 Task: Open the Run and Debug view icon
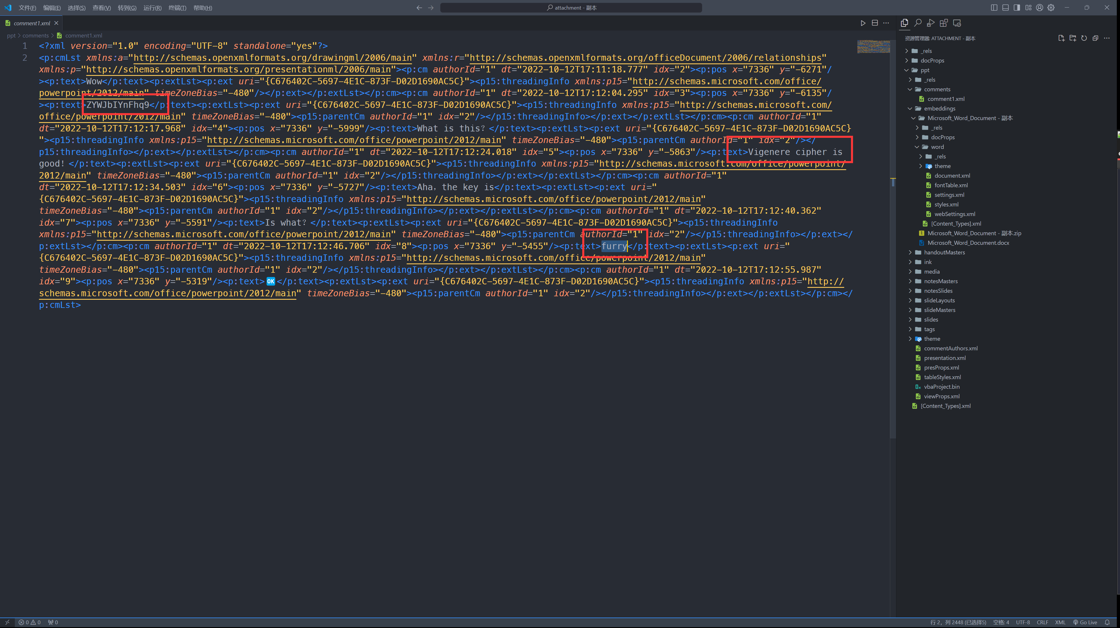click(930, 23)
